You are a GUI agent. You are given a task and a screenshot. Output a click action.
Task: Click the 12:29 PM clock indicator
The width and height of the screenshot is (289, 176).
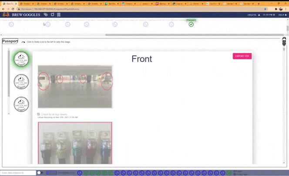[269, 15]
